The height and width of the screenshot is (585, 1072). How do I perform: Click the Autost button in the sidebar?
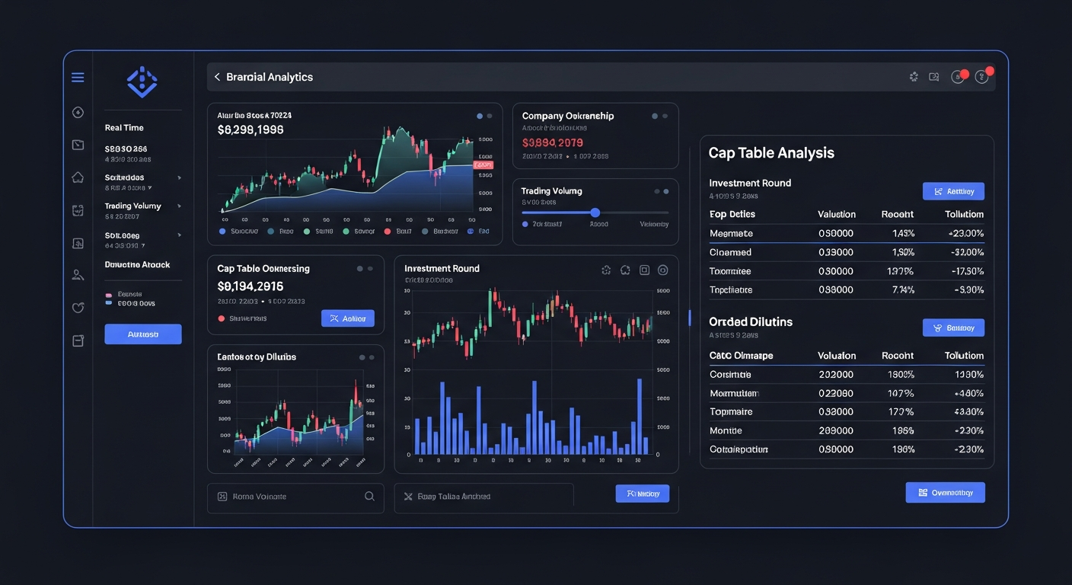143,334
